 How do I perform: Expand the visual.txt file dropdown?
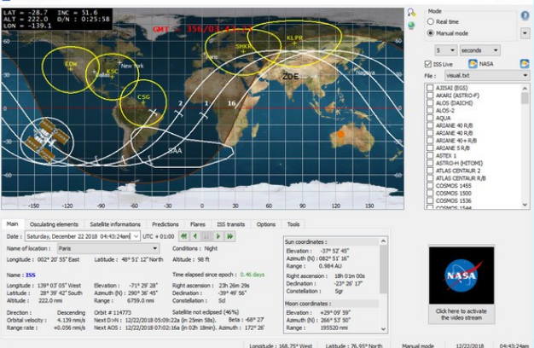[x=525, y=75]
